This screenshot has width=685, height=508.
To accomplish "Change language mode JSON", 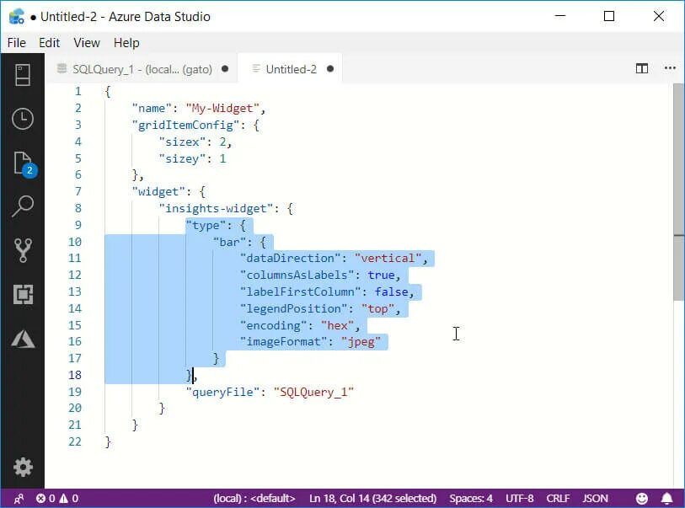I will point(595,499).
